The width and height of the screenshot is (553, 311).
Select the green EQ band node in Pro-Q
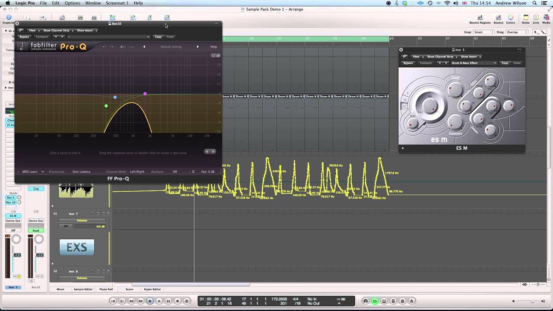pos(106,106)
